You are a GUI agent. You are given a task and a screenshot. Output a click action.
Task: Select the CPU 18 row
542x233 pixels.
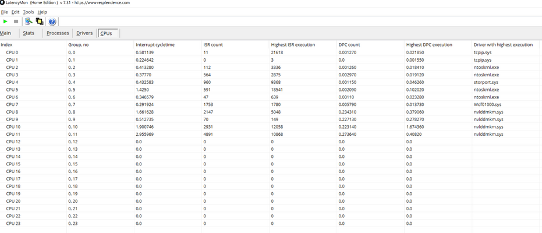coord(270,186)
